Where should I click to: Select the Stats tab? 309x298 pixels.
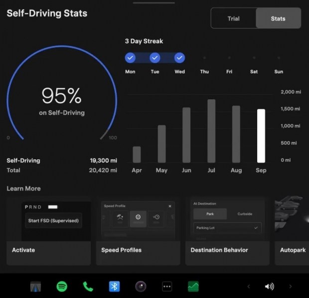pos(278,18)
